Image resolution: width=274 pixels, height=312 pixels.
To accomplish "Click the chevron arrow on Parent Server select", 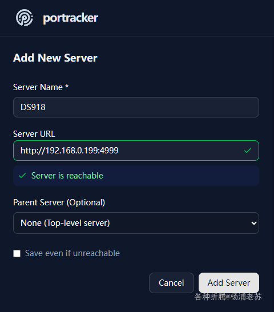I will coord(253,223).
